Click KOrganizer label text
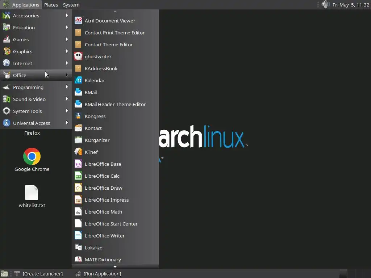The image size is (371, 278). [97, 140]
